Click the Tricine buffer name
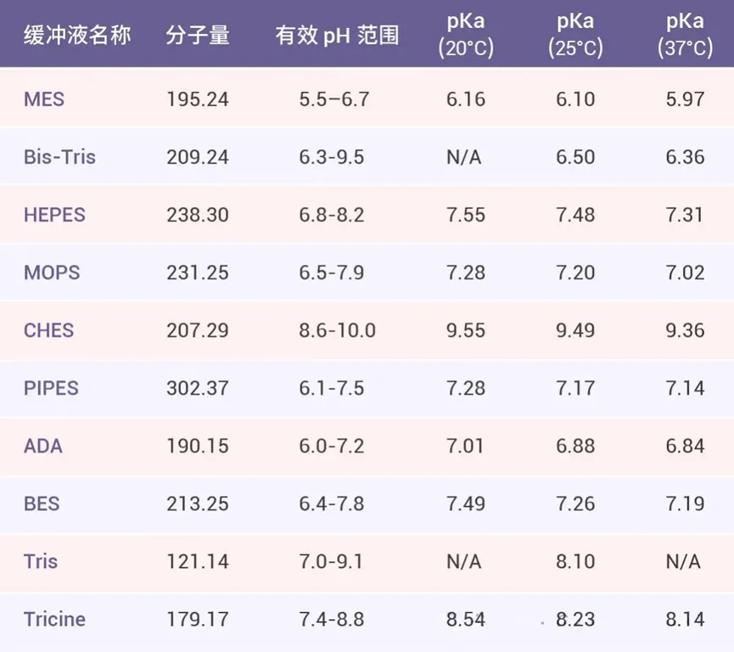This screenshot has height=652, width=734. coord(54,619)
